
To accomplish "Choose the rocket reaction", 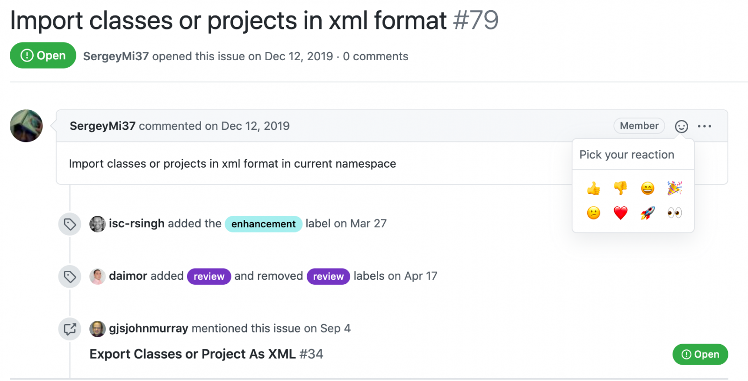I will [647, 213].
